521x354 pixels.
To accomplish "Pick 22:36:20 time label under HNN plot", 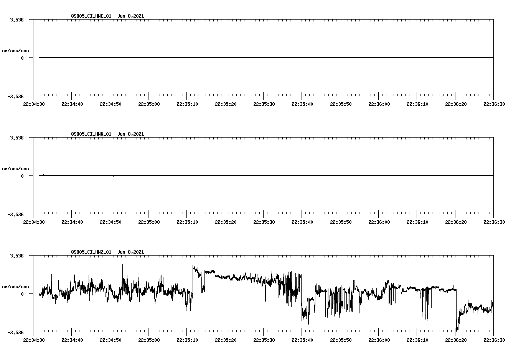I will click(x=456, y=222).
